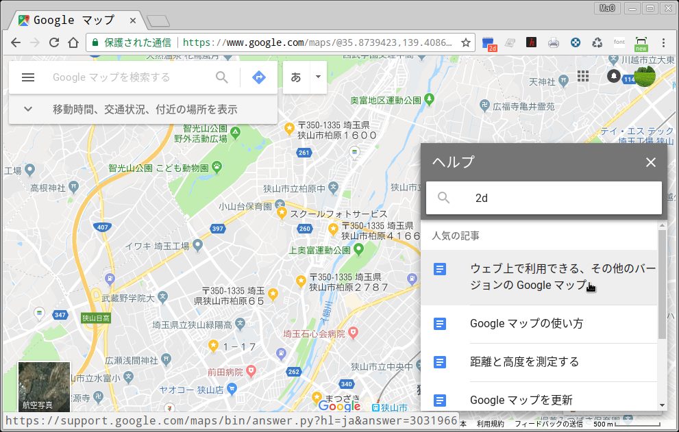Open directions with the blue arrow icon
This screenshot has height=432, width=679.
[x=259, y=77]
